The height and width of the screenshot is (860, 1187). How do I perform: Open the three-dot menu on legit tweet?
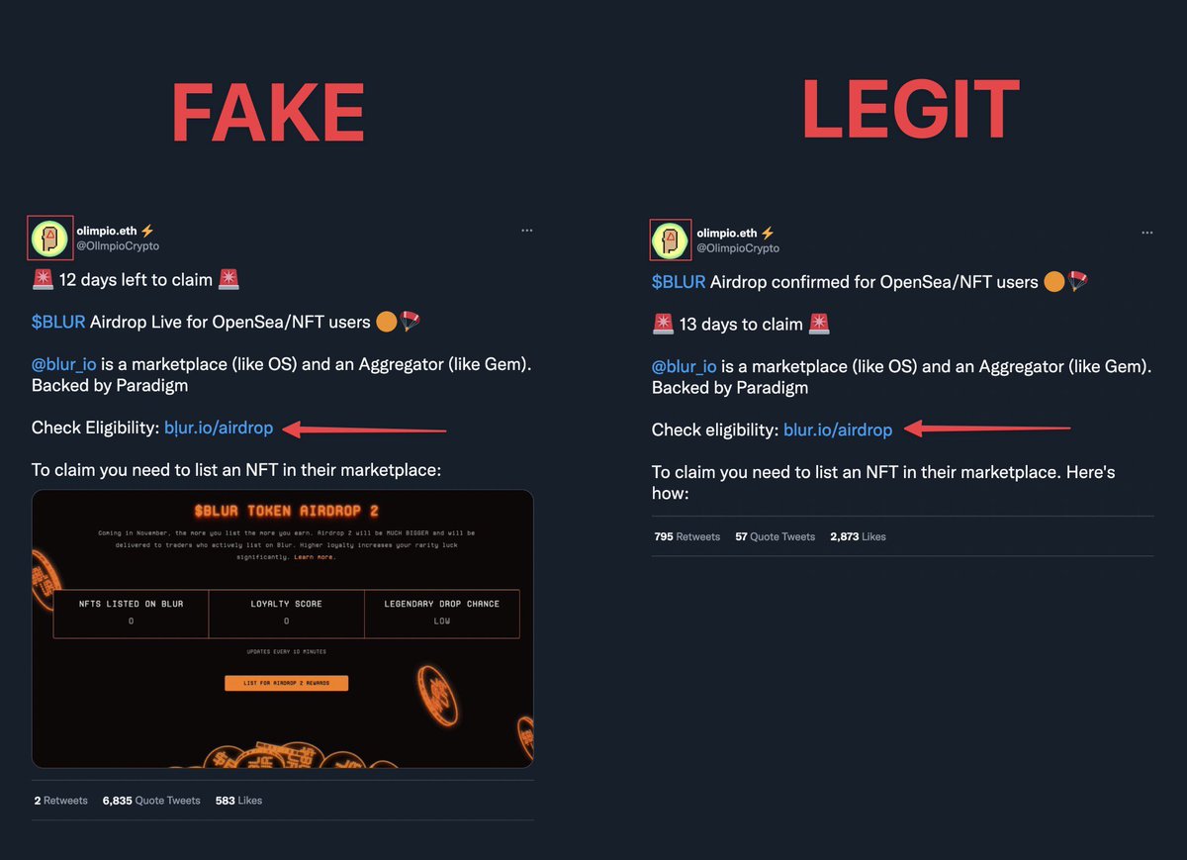pyautogui.click(x=1146, y=233)
